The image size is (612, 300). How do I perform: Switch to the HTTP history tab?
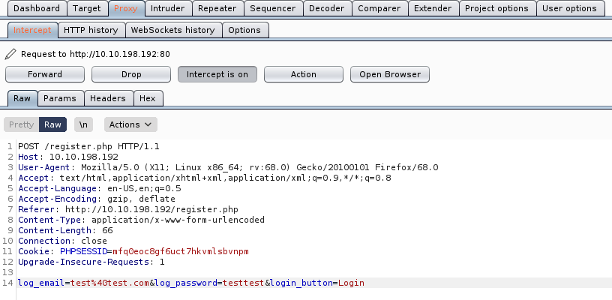pos(89,30)
